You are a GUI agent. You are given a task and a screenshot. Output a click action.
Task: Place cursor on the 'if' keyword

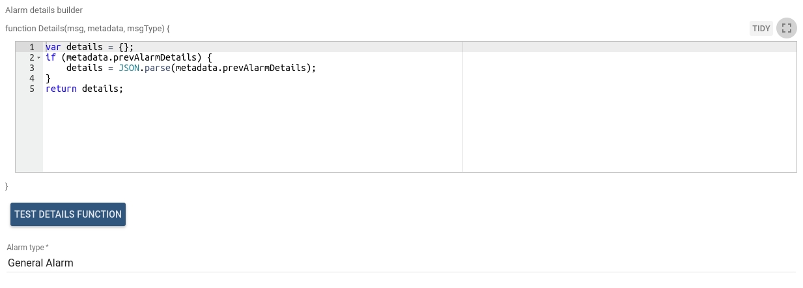point(51,58)
